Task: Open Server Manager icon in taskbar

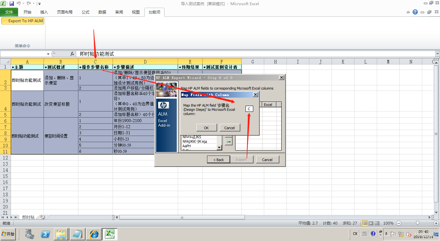Action: [x=30, y=234]
